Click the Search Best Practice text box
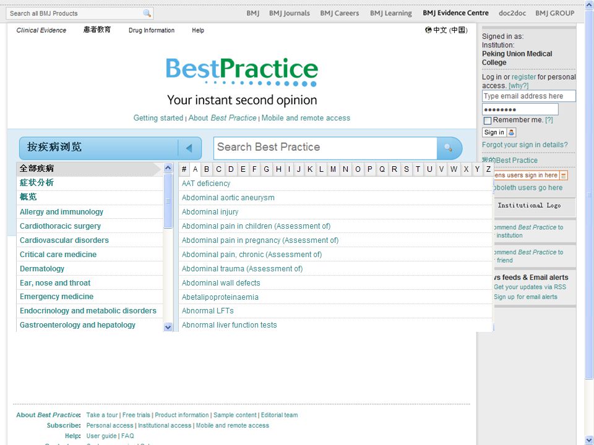The image size is (594, 445). (x=325, y=148)
